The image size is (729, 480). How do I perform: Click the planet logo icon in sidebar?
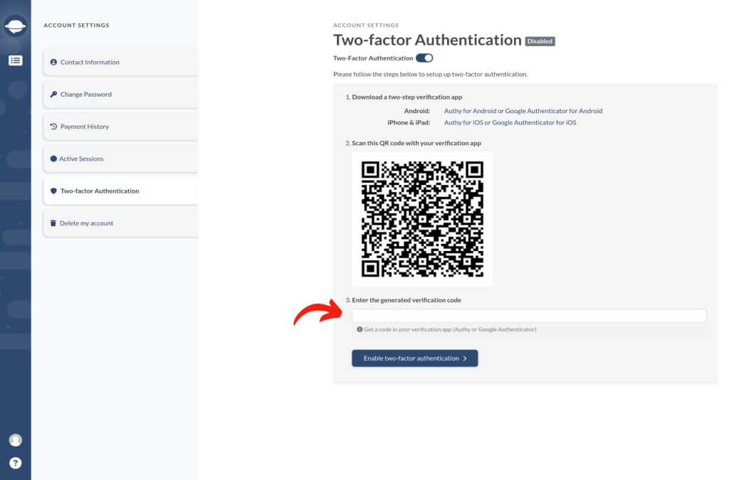[16, 26]
